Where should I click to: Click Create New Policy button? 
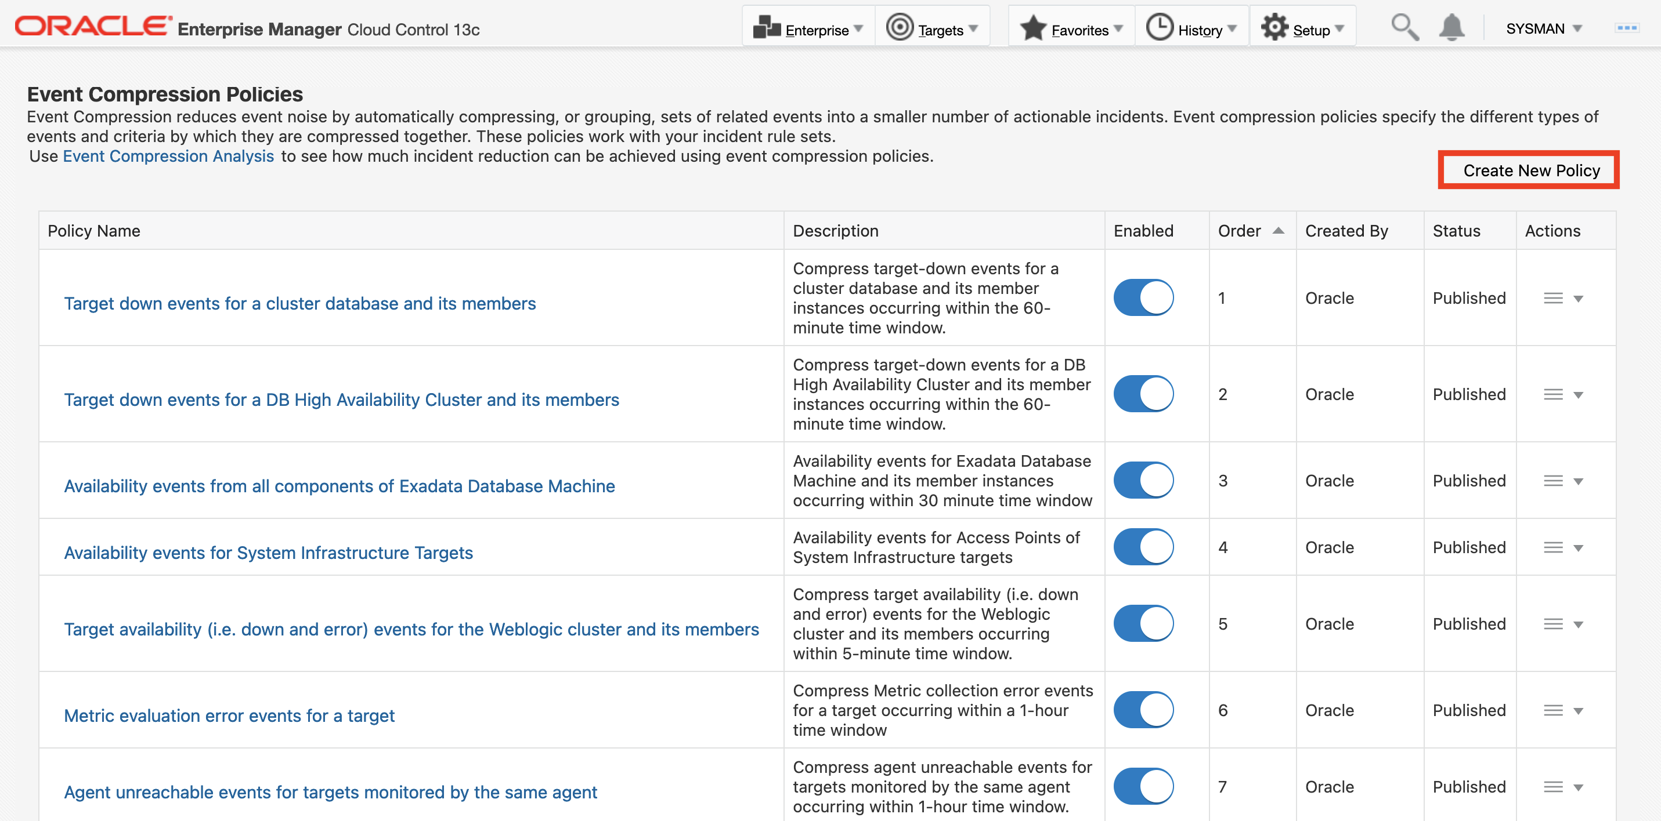1531,170
